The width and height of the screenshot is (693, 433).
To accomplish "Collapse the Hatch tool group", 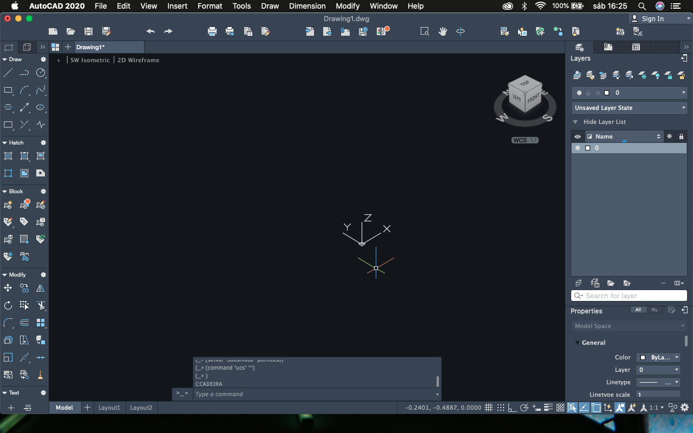I will (x=5, y=143).
